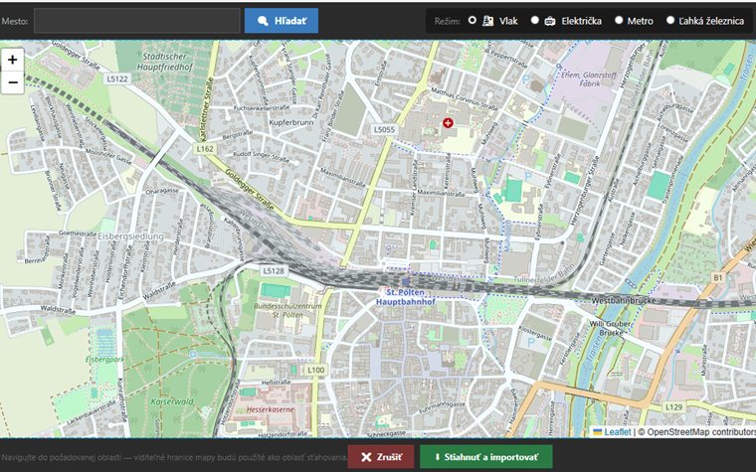Focus the Mesto city input field
Screen dimensions: 756x472
coord(137,21)
